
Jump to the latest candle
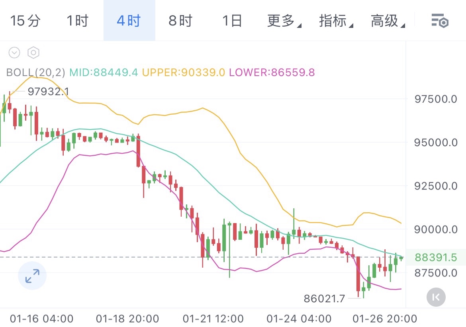coord(436,297)
